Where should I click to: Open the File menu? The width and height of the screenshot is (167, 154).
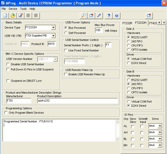tap(4, 9)
